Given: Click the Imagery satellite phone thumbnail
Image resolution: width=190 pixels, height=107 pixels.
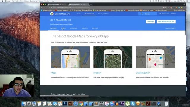Looking at the screenshot, I should [113, 57].
